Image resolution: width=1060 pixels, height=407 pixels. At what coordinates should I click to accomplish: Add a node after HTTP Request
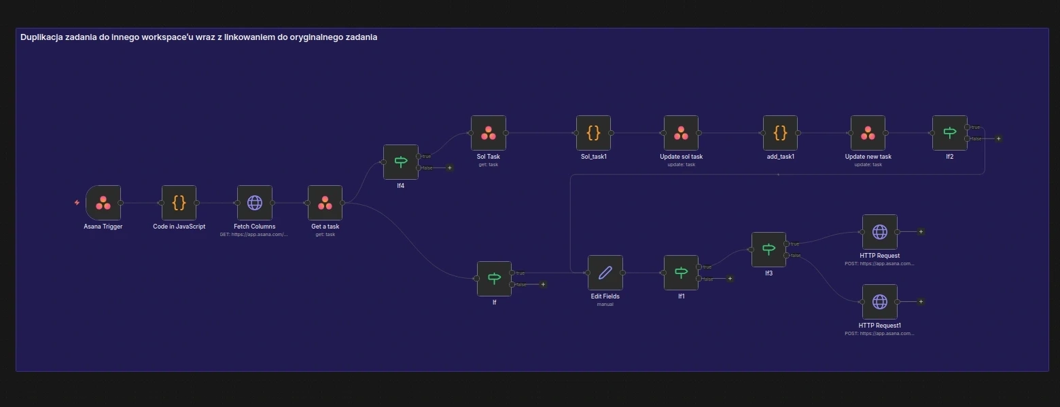pyautogui.click(x=921, y=231)
